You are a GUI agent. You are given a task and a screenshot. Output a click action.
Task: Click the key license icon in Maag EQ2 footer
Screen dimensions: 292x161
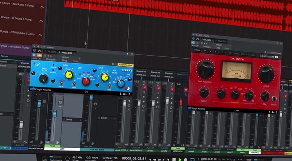pyautogui.click(x=125, y=94)
